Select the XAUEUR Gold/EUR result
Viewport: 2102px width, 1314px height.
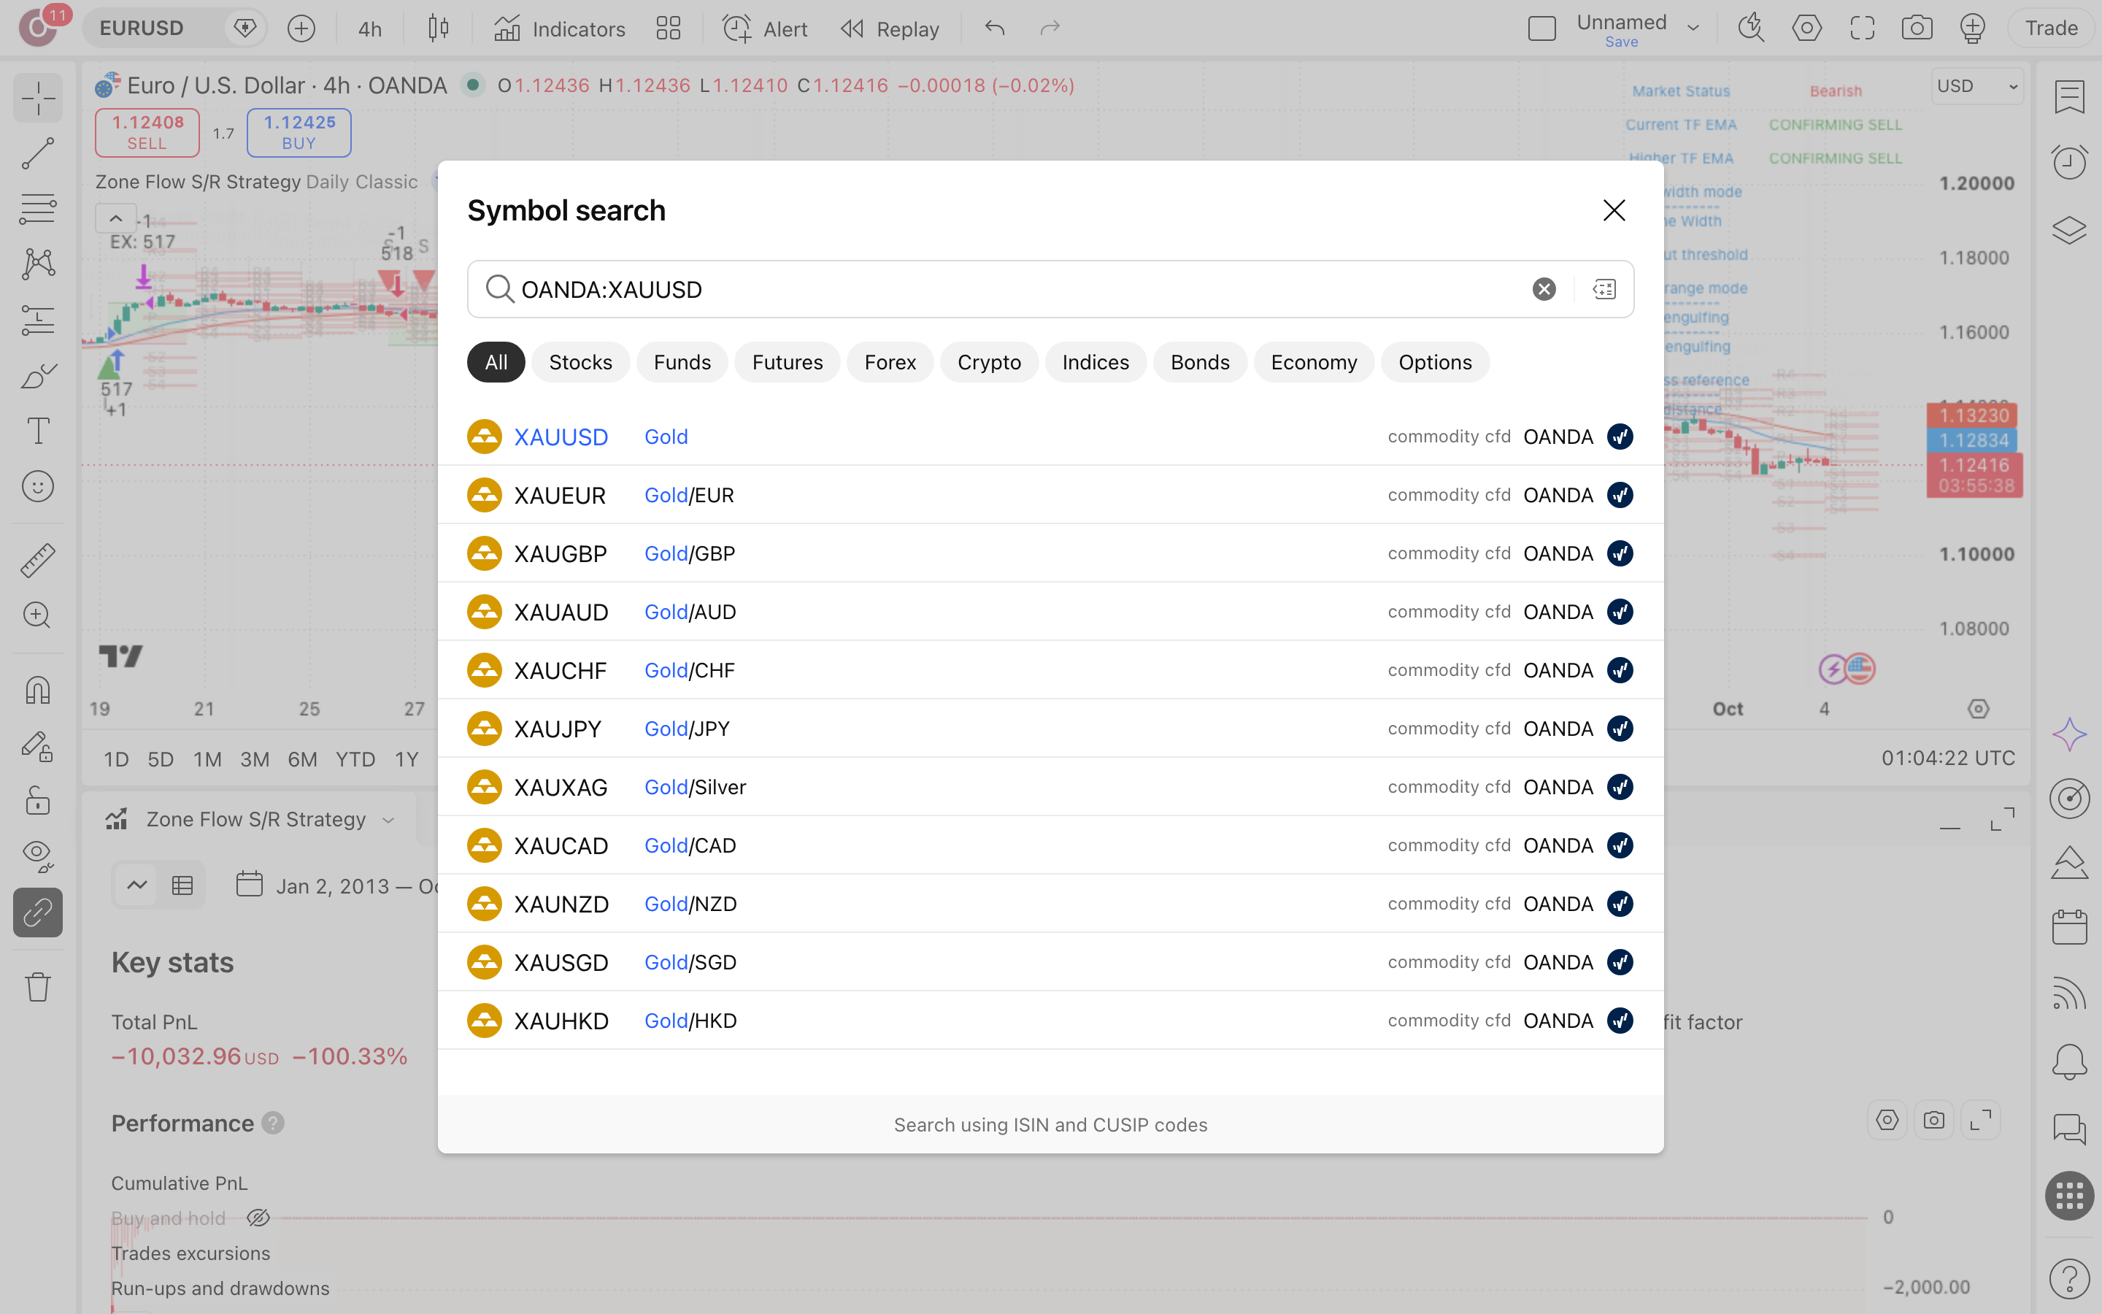(x=1050, y=496)
